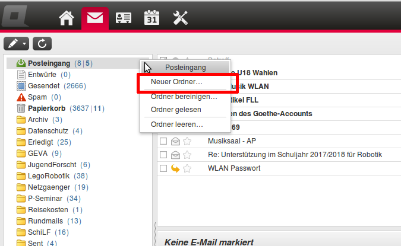
Task: Open the Address book contacts icon
Action: (x=124, y=18)
